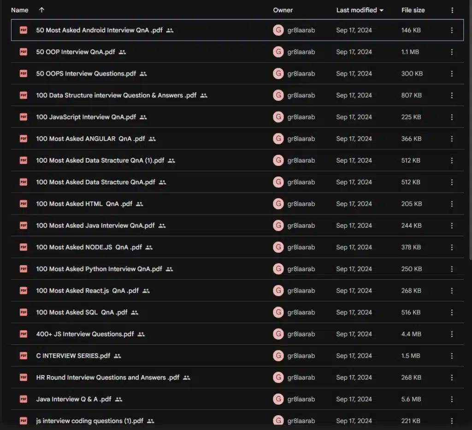Open more actions for 100 Most Asked NODE.JS QnA

tap(452, 247)
